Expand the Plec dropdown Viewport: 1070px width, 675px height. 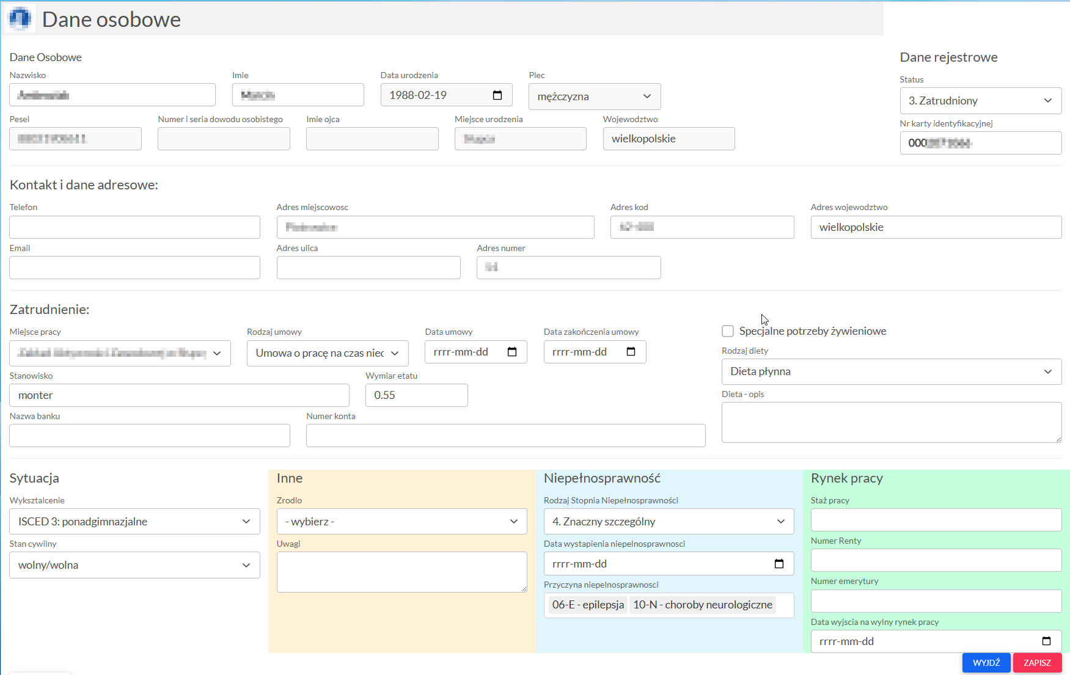(x=594, y=97)
